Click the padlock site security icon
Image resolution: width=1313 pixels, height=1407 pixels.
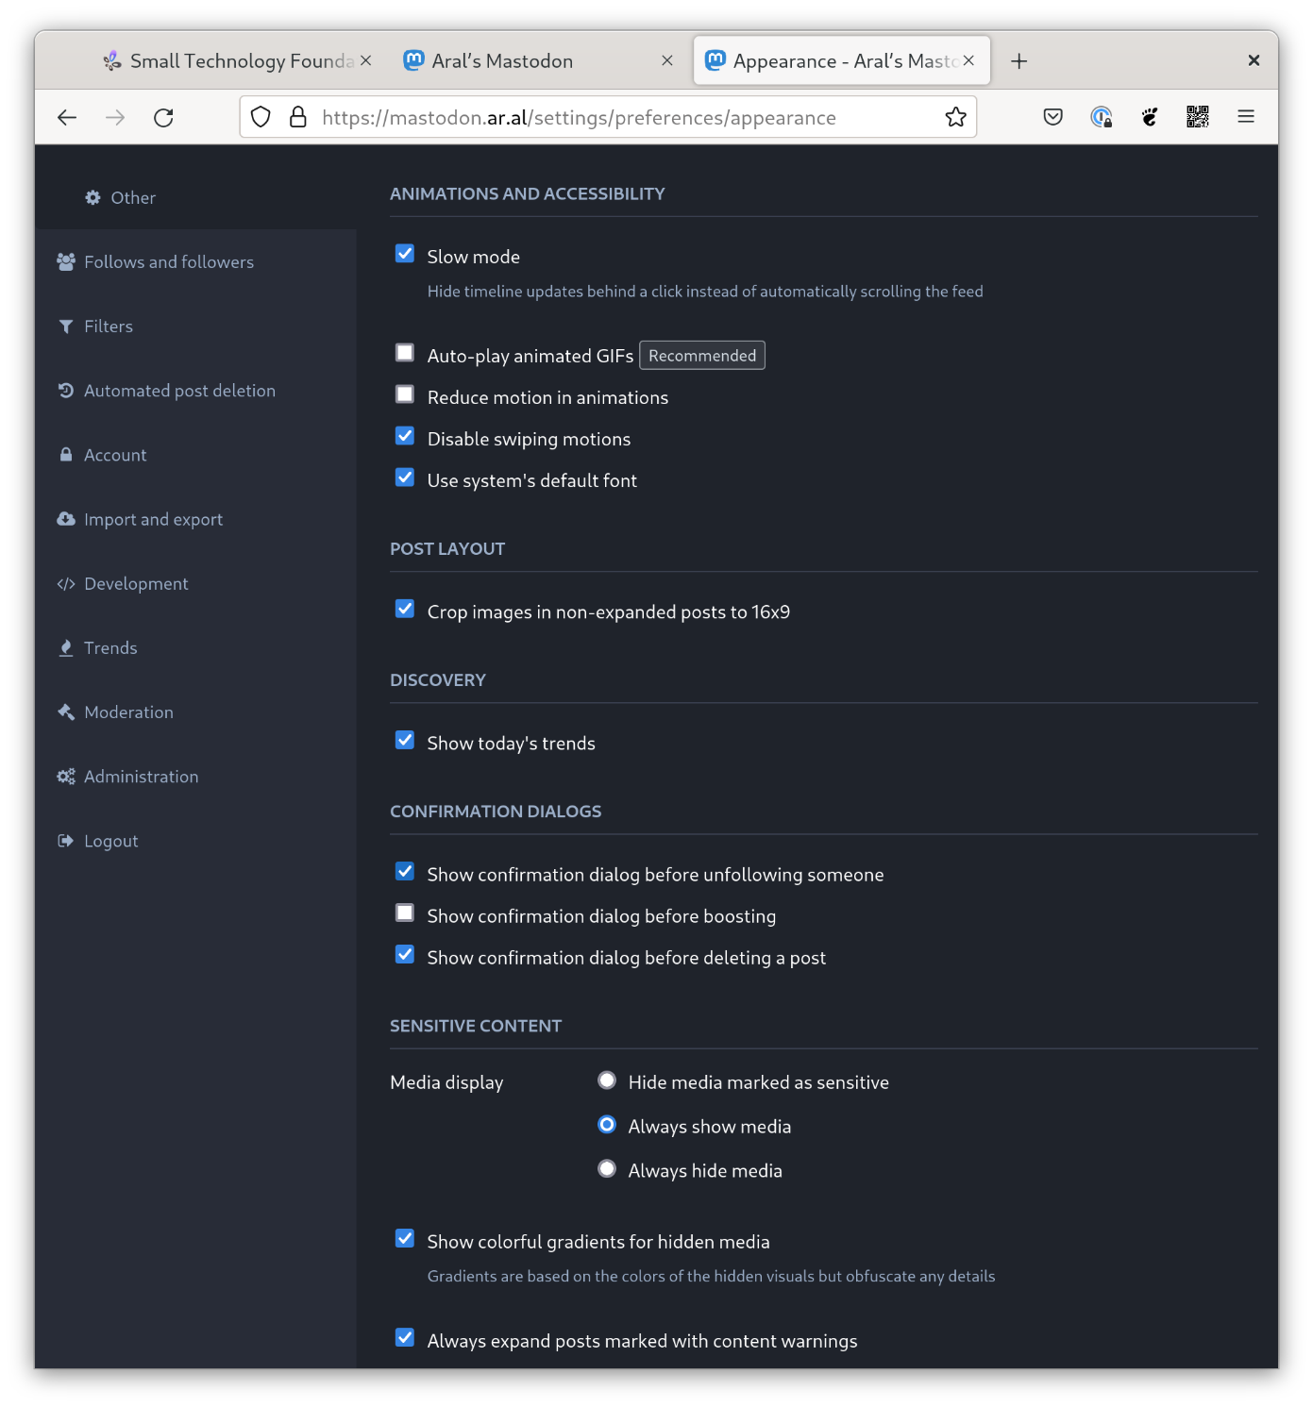(298, 117)
